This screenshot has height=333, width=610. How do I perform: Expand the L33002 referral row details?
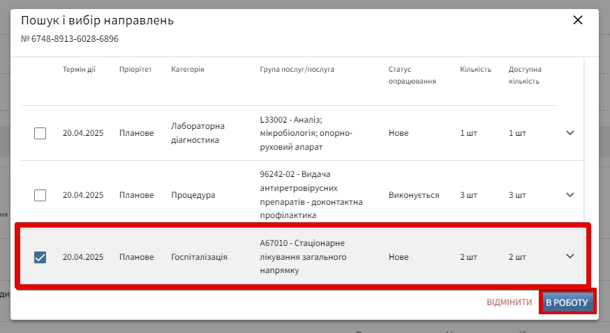pos(570,133)
